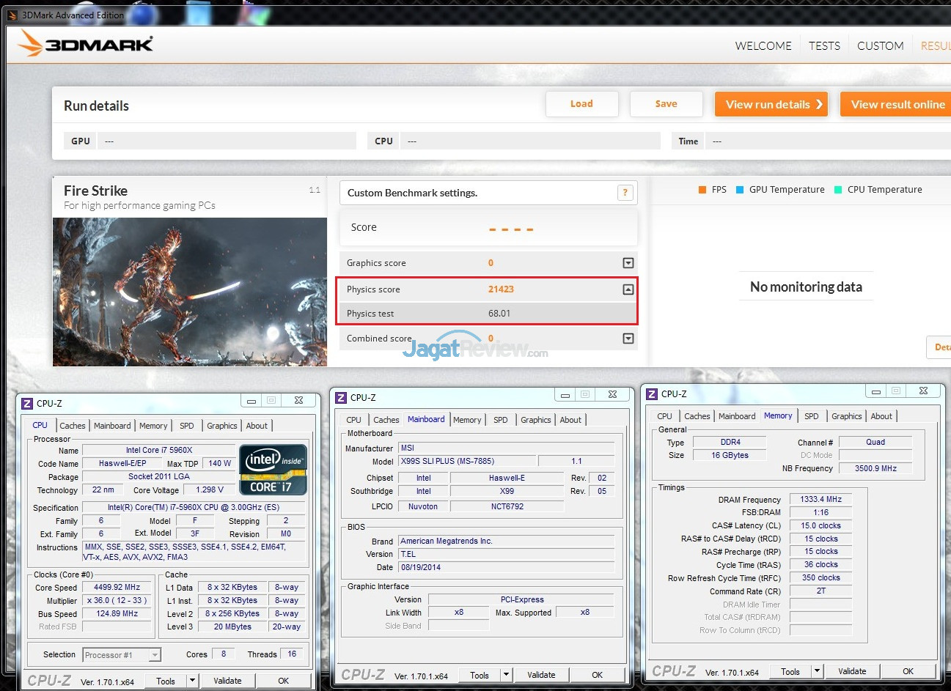Toggle CPU Temperature legend marker
The width and height of the screenshot is (951, 691).
(x=838, y=190)
